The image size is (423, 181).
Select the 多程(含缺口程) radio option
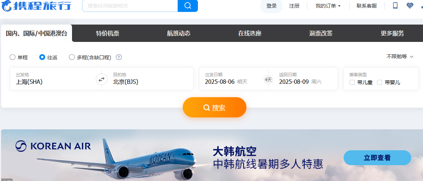click(90, 57)
